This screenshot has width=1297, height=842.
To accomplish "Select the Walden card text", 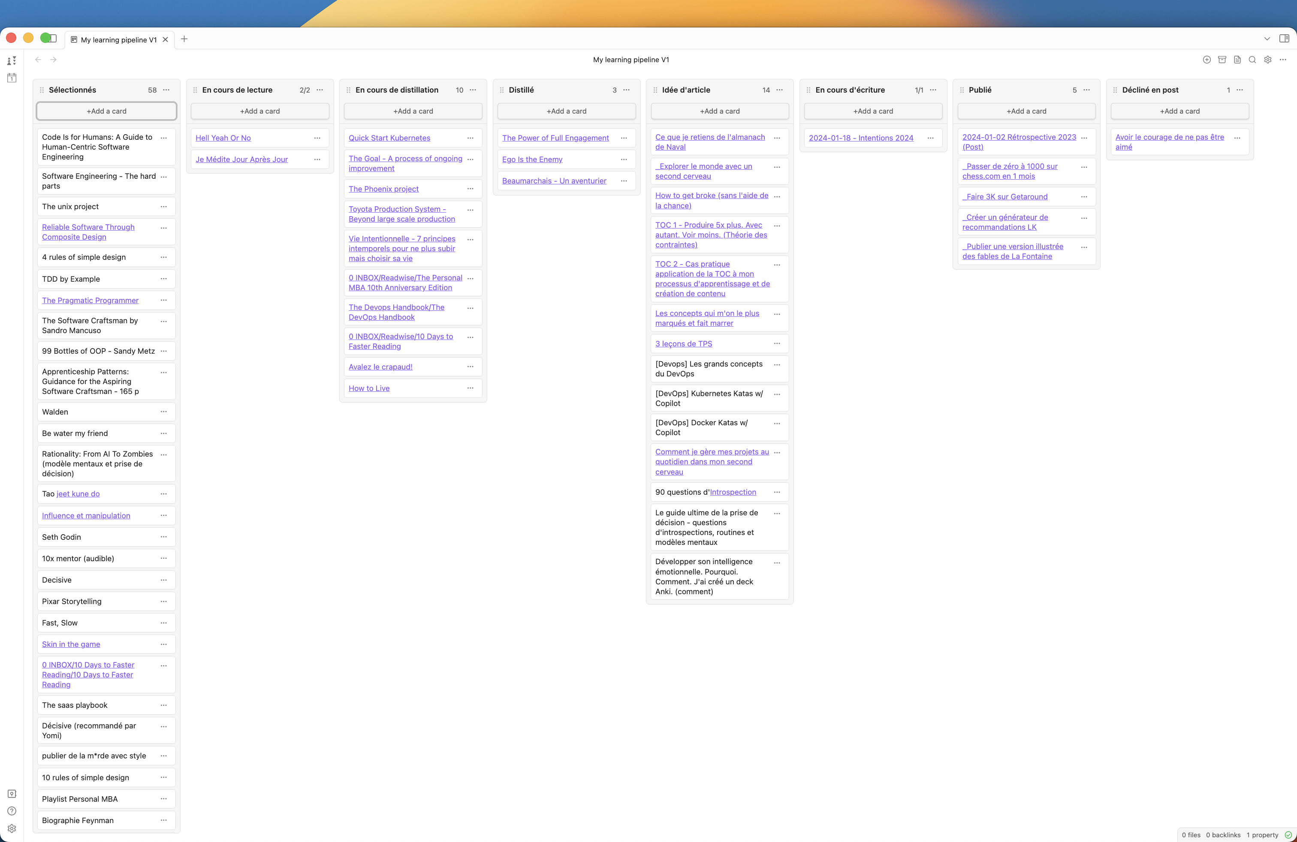I will (x=55, y=412).
